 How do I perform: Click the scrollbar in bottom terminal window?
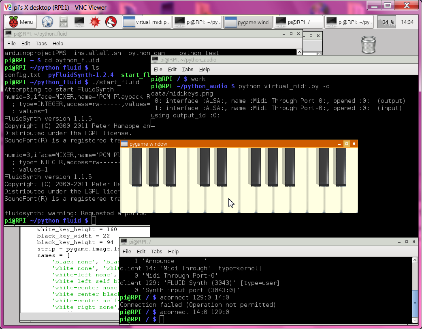415,304
